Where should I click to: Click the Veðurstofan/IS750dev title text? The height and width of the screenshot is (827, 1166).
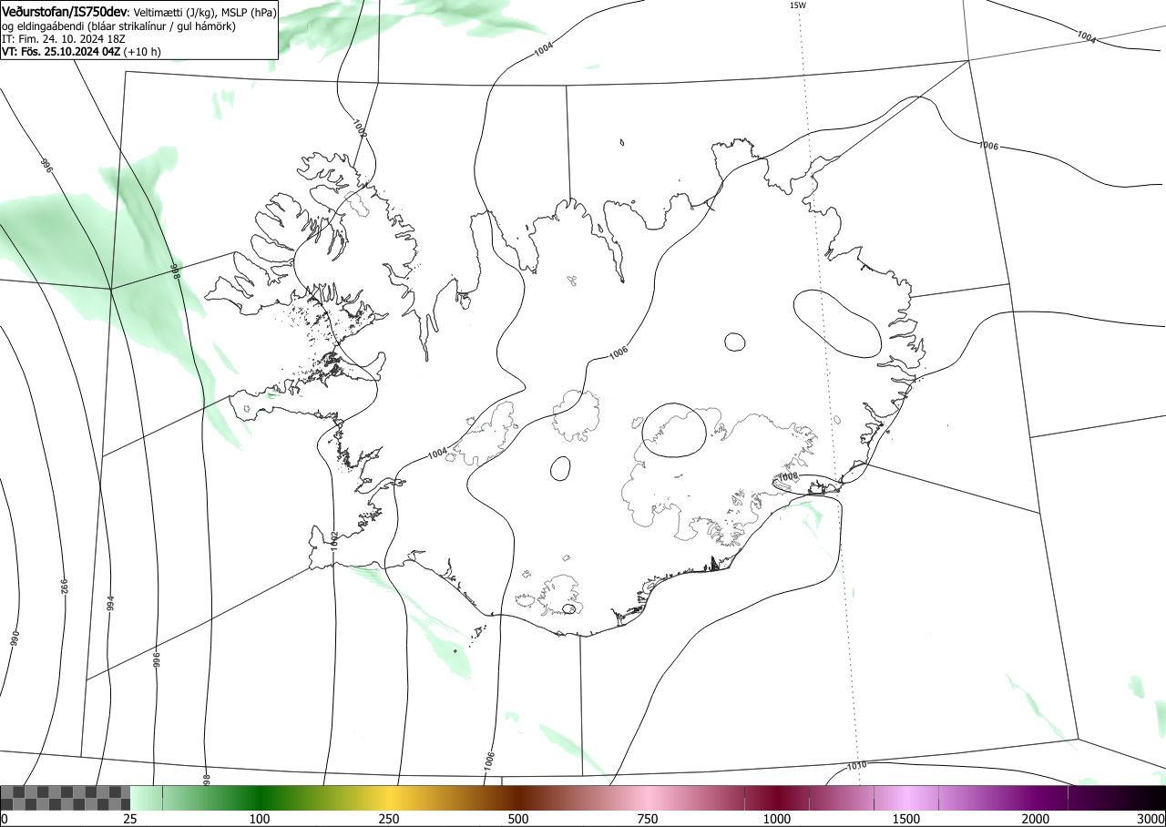65,12
